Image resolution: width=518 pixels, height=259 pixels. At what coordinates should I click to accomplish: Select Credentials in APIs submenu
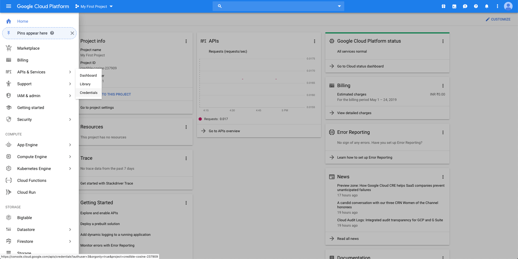click(88, 93)
